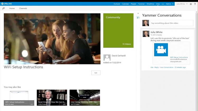The height and width of the screenshot is (111, 198).
Task: Click the Edit button below video
Action: point(96,73)
